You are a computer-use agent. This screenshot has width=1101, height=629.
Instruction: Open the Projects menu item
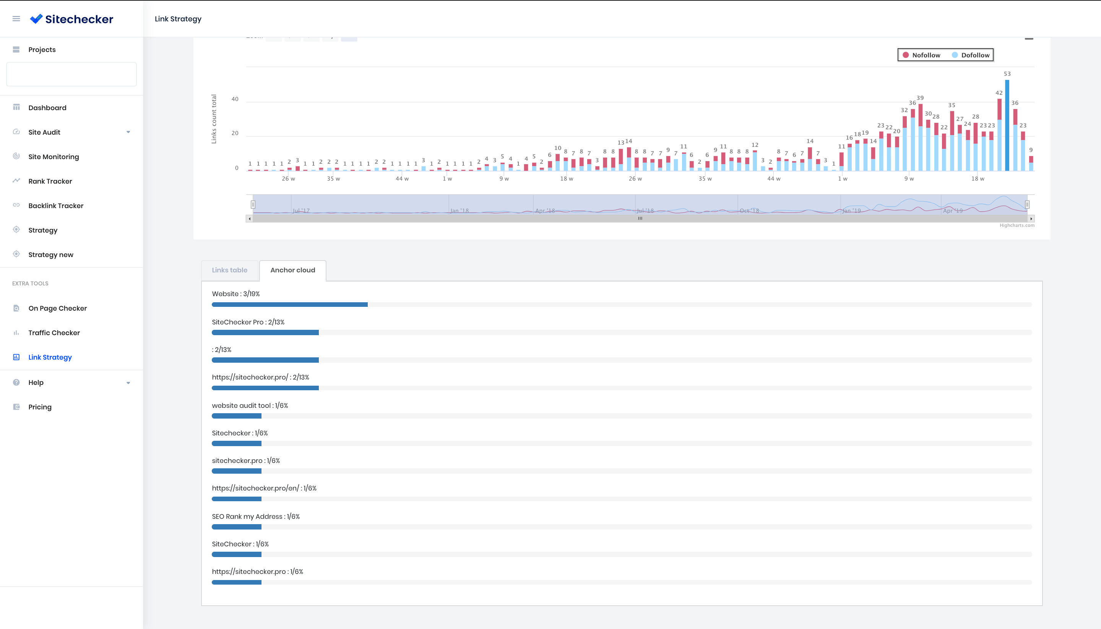42,50
